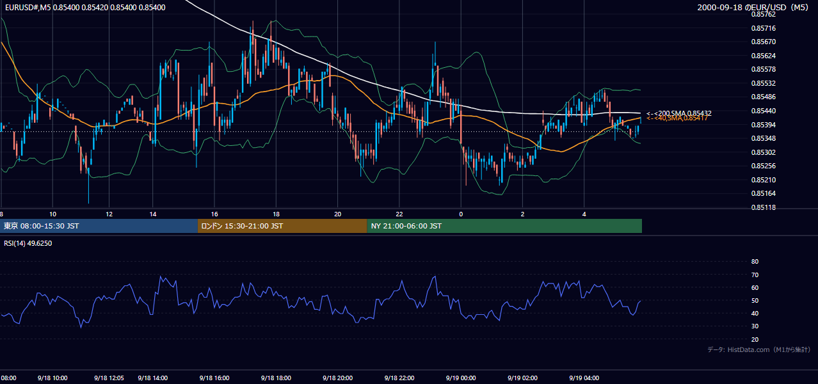The image size is (818, 384).
Task: Click price axis label 0.85118
Action: tap(764, 207)
